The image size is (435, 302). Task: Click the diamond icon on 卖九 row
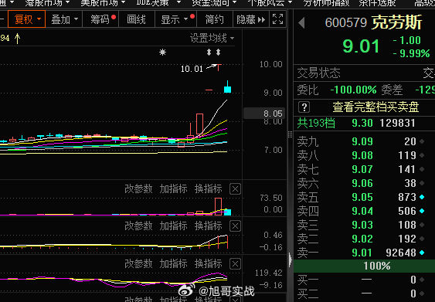point(422,141)
